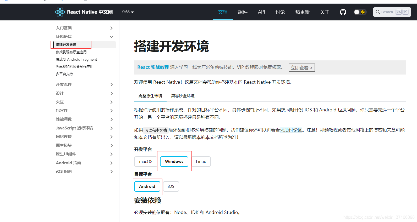Expand the Android 指南 sidebar section
417x222 pixels.
(x=84, y=163)
